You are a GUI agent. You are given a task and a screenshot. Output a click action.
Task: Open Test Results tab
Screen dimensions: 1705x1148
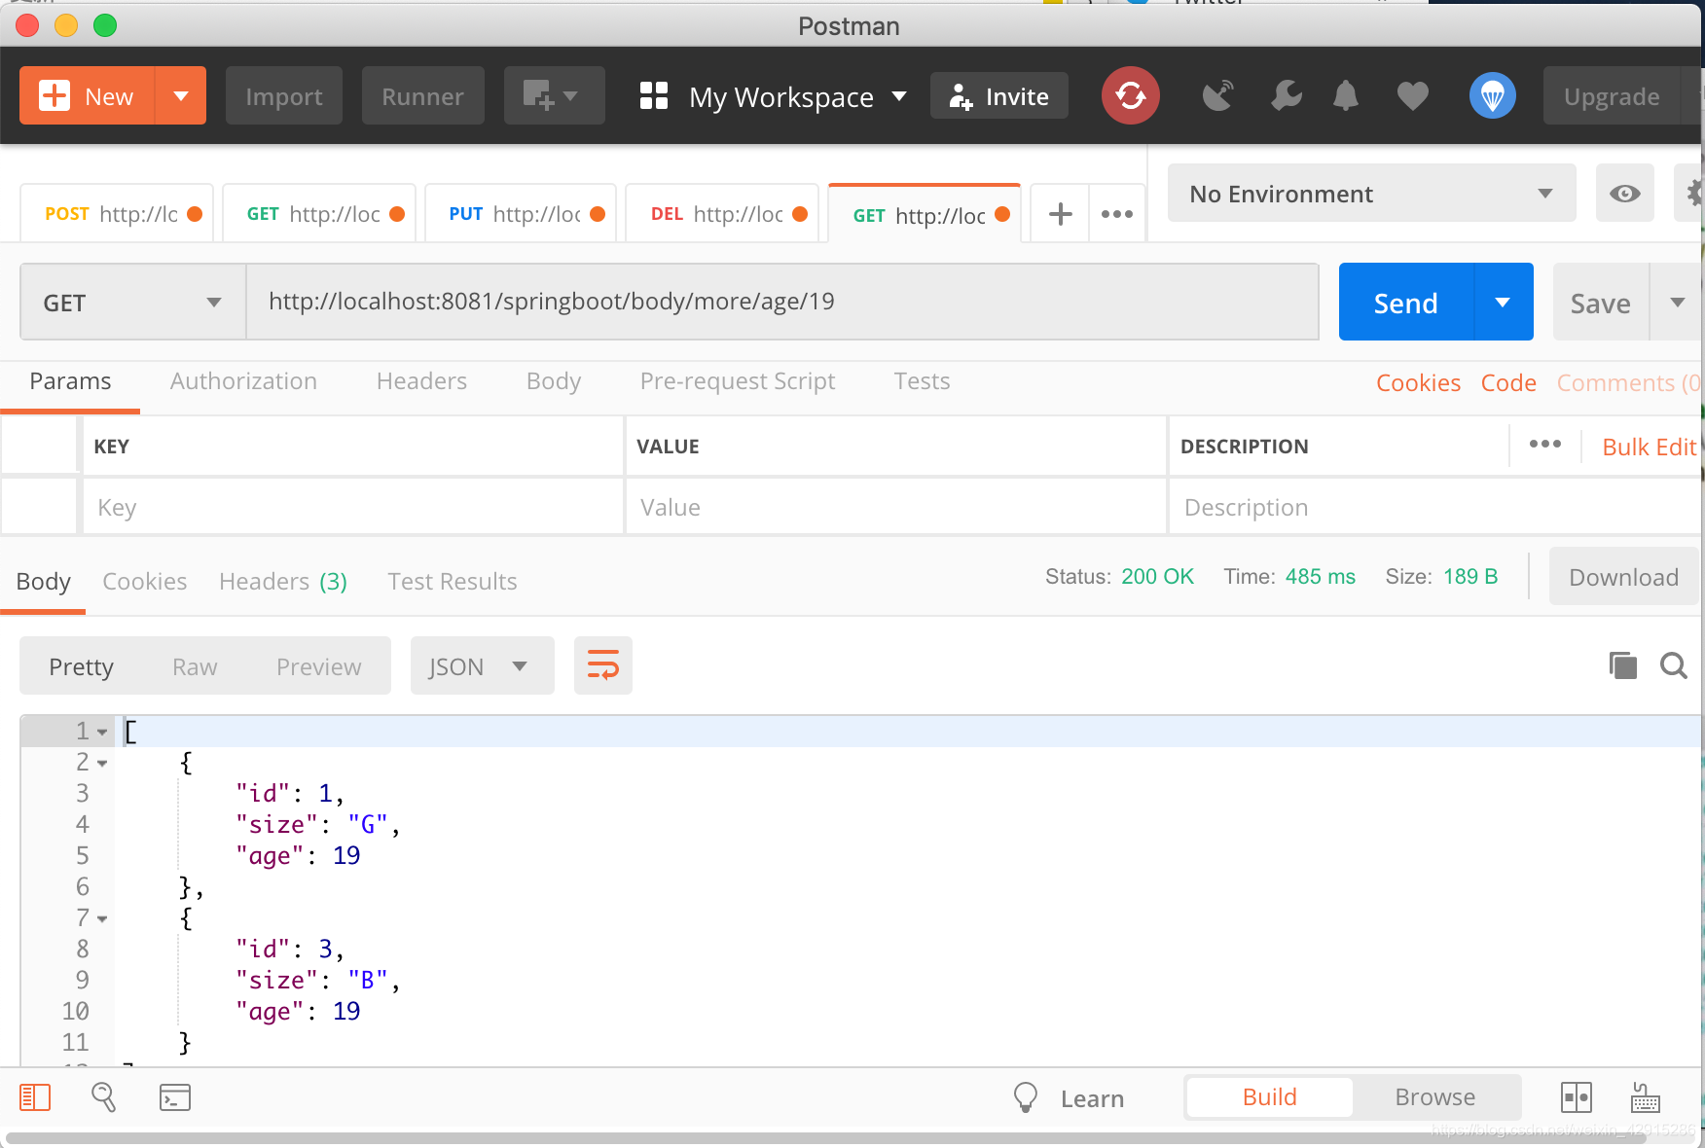(x=453, y=582)
